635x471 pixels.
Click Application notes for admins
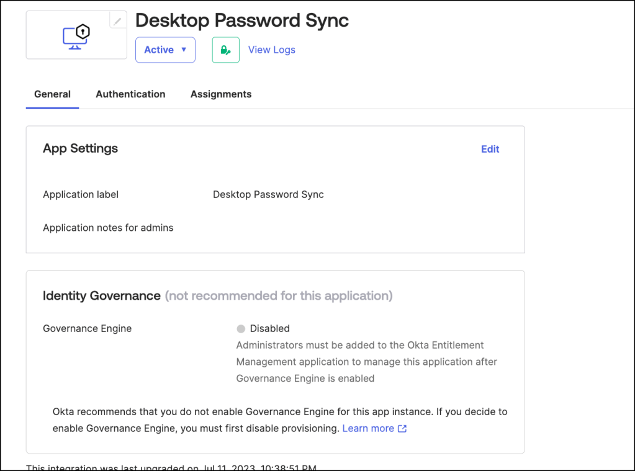(x=108, y=228)
